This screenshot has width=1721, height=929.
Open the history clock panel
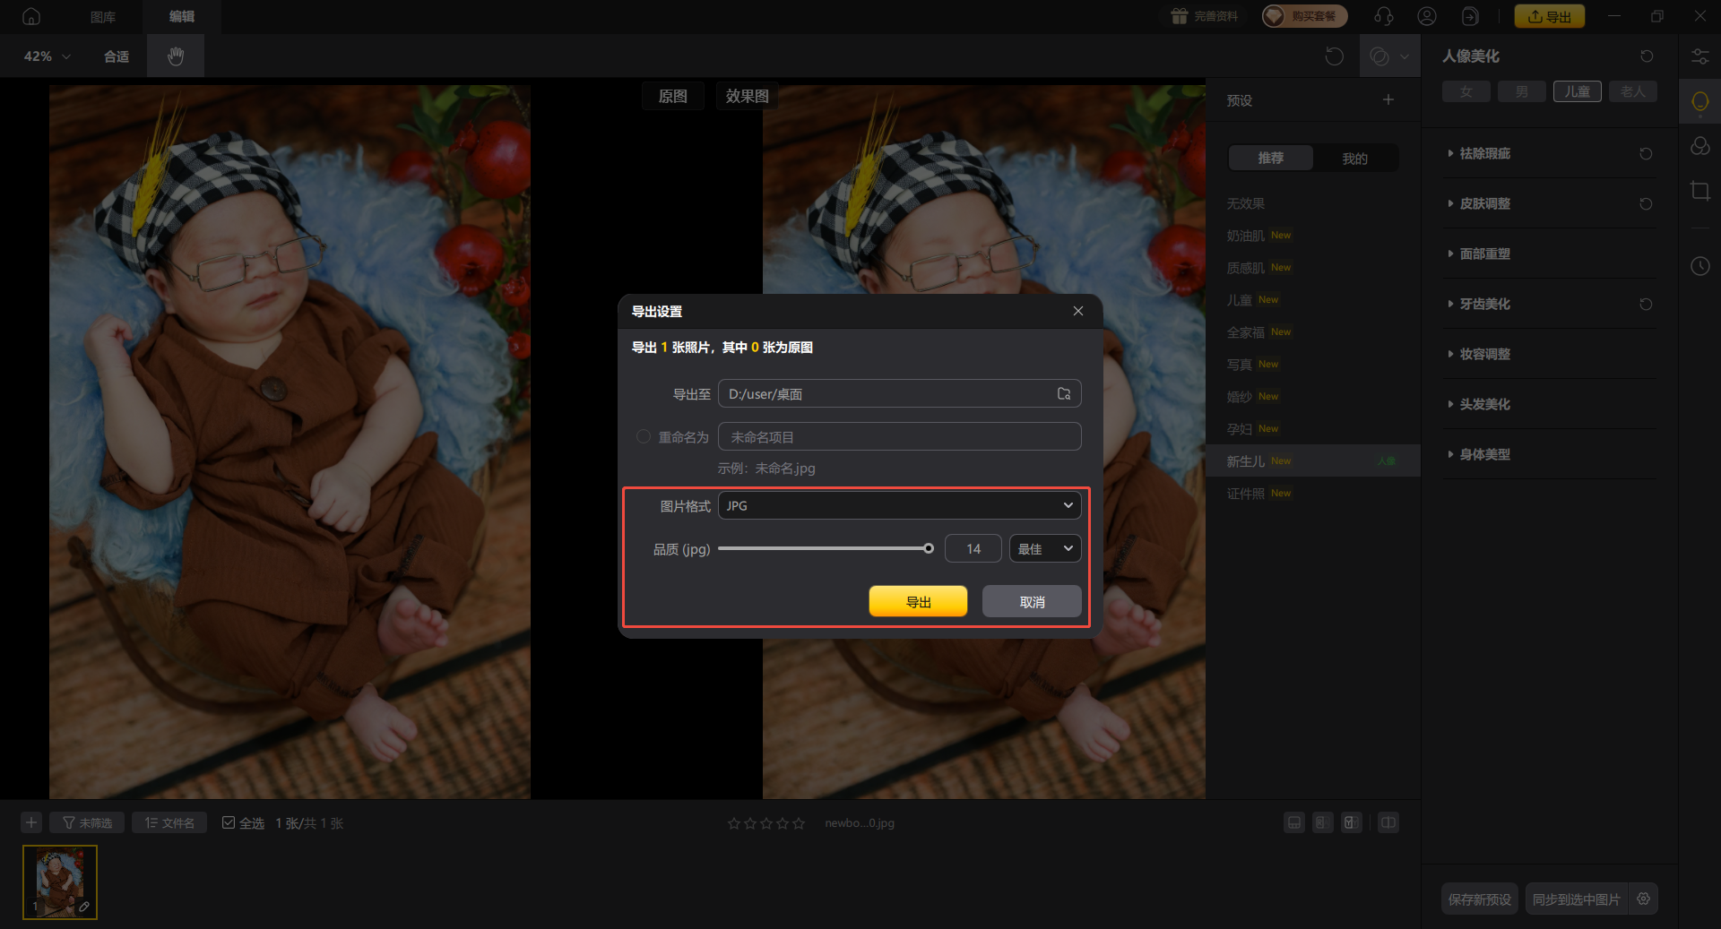1699,266
